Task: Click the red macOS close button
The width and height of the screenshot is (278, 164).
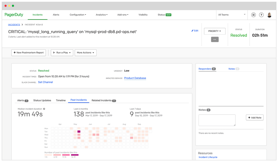Action: pos(5,6)
